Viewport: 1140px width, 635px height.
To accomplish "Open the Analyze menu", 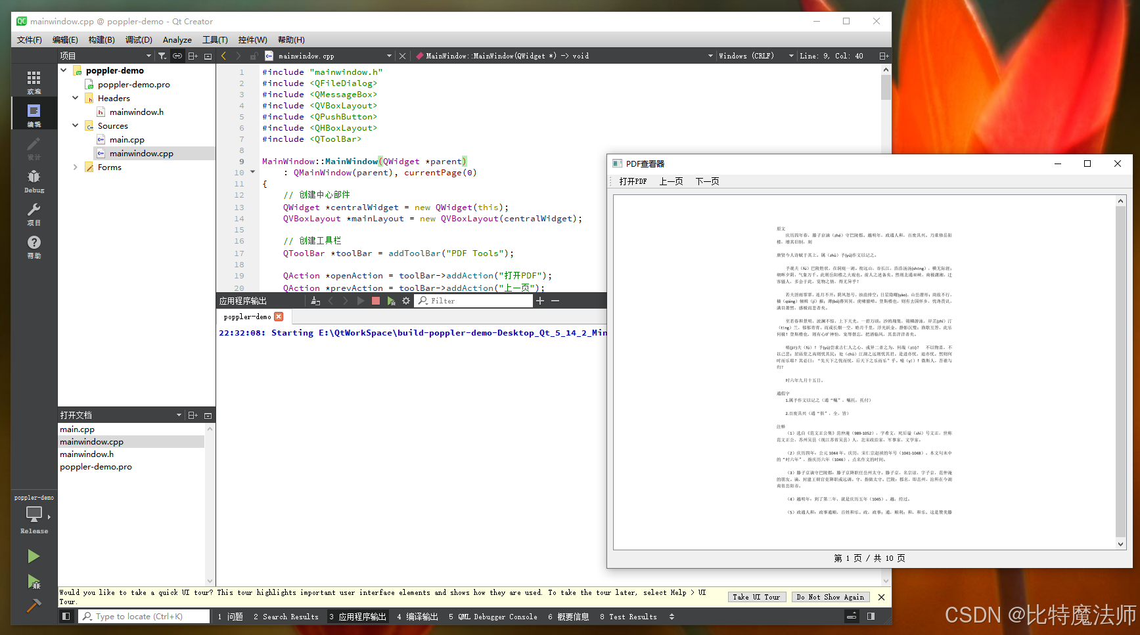I will click(x=177, y=40).
